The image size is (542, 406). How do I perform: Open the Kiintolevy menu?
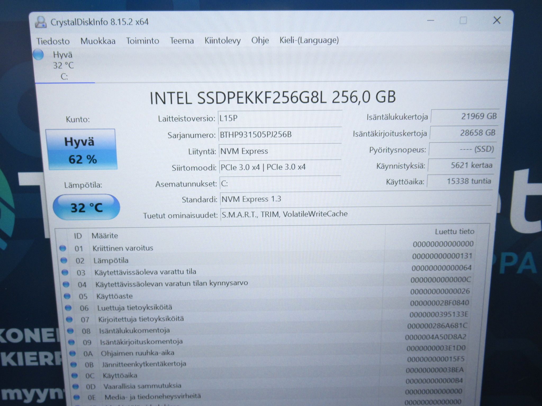click(223, 40)
